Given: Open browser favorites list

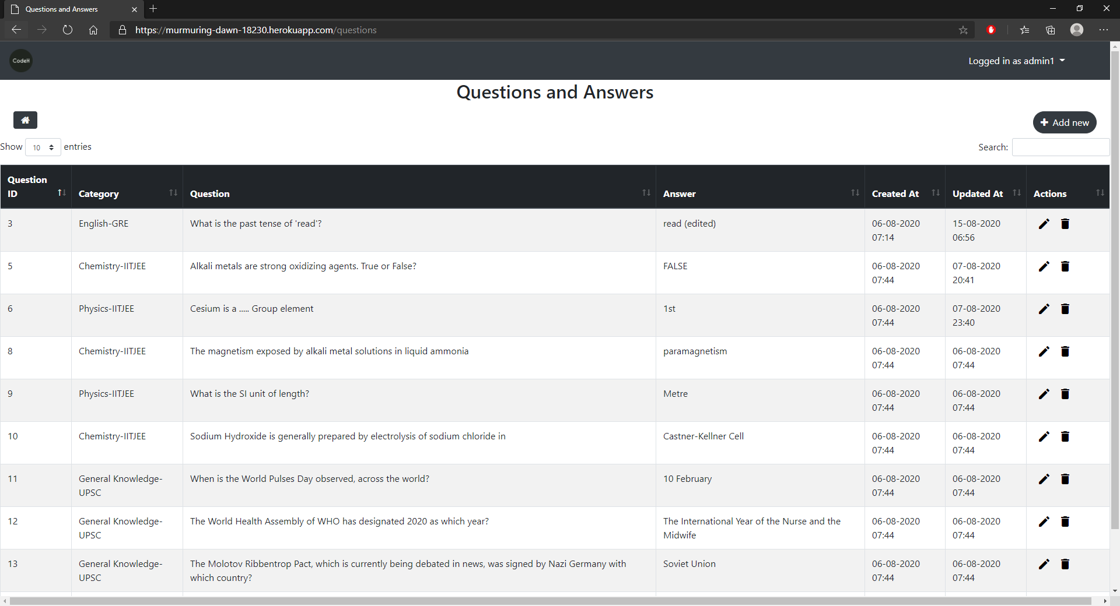Looking at the screenshot, I should click(x=1024, y=30).
